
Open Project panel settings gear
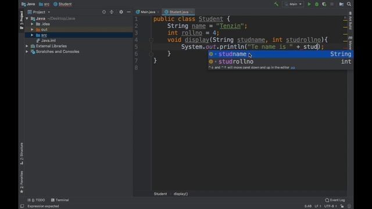click(121, 12)
